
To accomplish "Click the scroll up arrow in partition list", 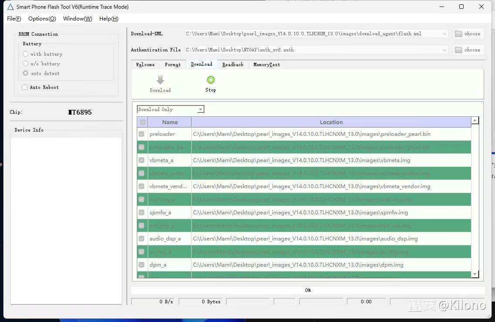I will point(475,121).
